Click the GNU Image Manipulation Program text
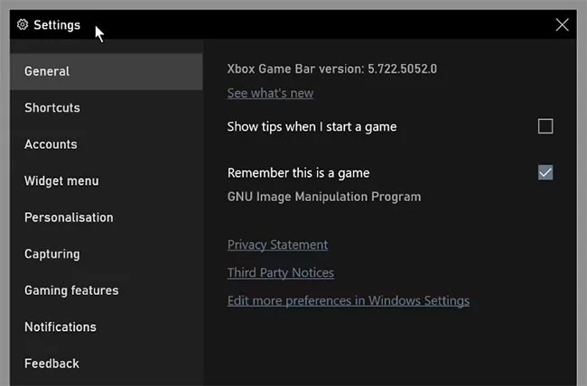The image size is (587, 386). 323,197
